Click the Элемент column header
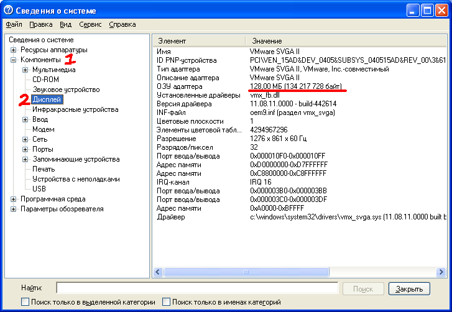This screenshot has width=452, height=312. (x=199, y=40)
